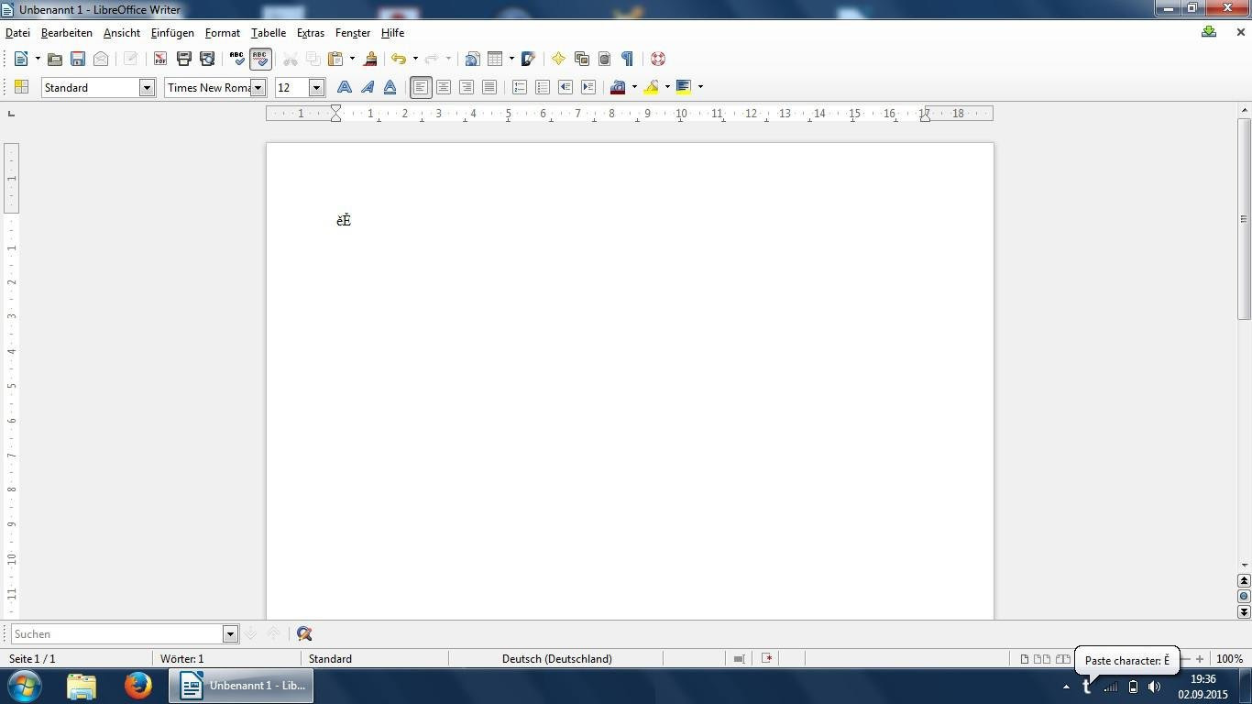Open the Ansicht menu
The width and height of the screenshot is (1252, 704).
point(122,33)
